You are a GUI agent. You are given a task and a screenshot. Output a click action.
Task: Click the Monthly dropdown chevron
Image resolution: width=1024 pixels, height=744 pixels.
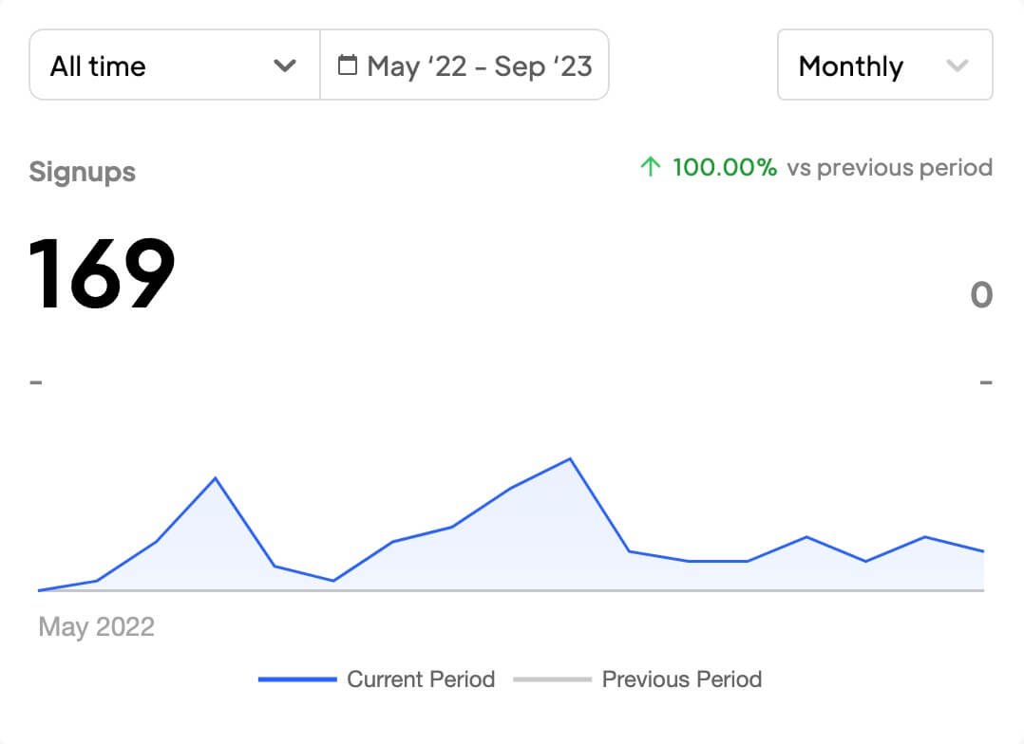[958, 65]
